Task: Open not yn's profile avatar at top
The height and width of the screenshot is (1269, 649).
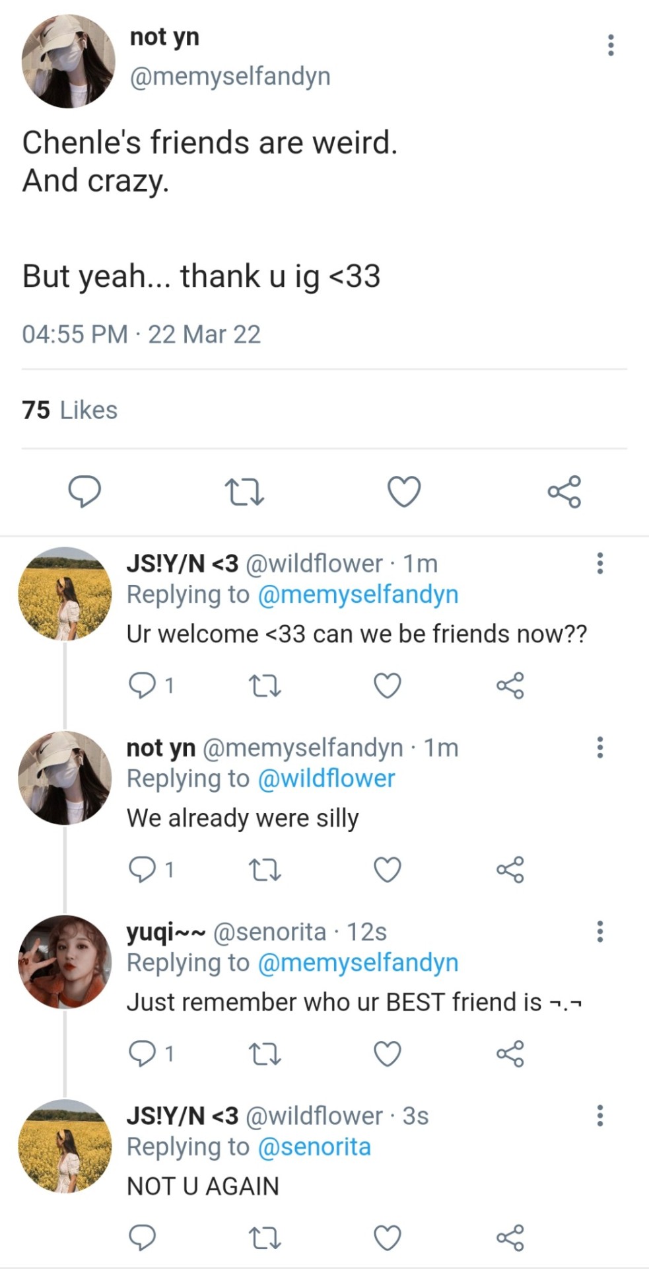Action: click(69, 61)
